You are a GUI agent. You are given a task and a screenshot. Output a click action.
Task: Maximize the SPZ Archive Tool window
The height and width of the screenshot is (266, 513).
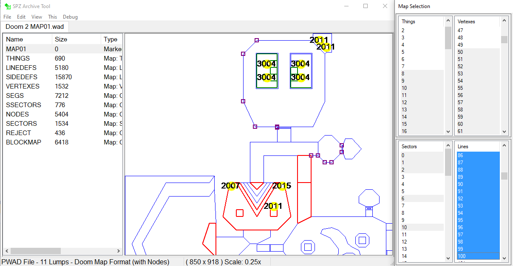pyautogui.click(x=366, y=6)
